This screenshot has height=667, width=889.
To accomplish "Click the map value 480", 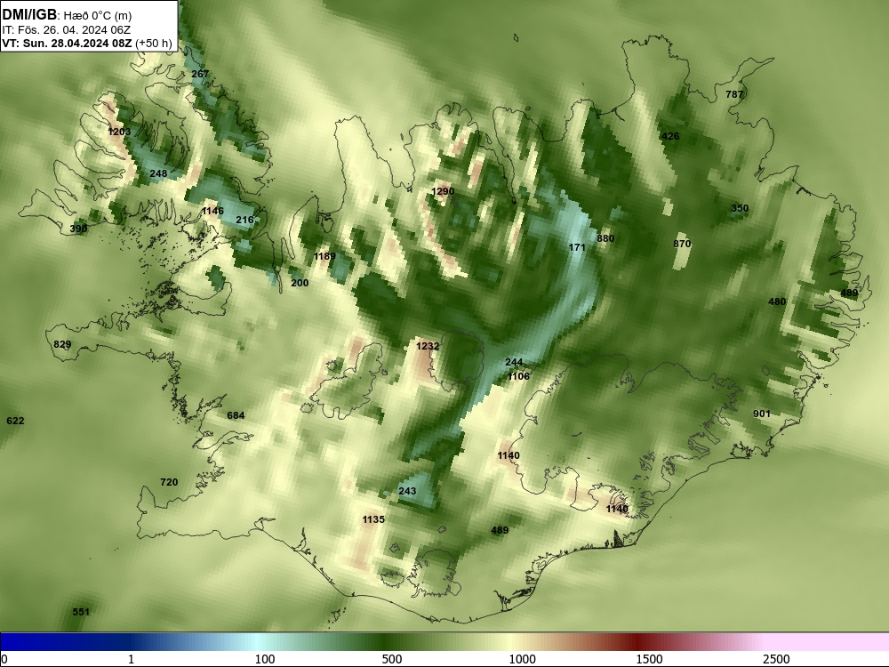I will point(777,301).
